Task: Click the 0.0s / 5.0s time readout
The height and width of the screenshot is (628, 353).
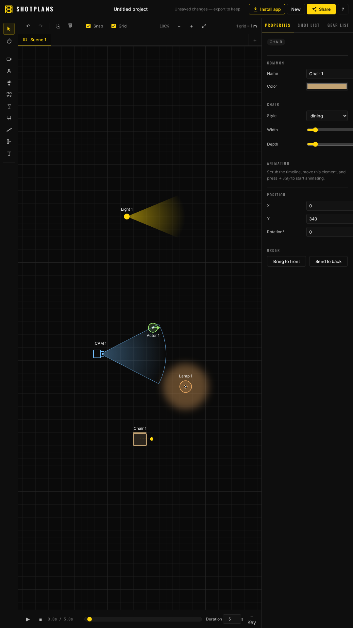Action: point(60,619)
